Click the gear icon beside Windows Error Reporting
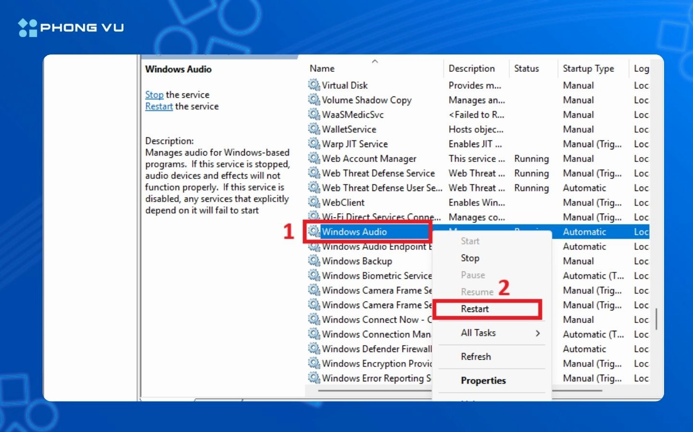Viewport: 693px width, 432px height. tap(314, 378)
